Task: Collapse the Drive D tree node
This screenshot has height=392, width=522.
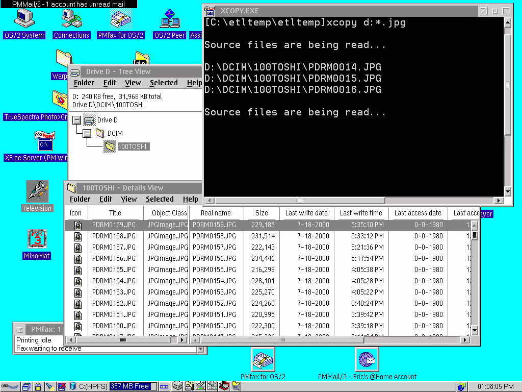Action: point(77,120)
